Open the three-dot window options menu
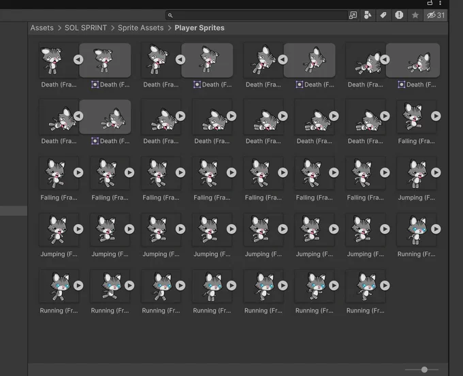The image size is (463, 376). tap(440, 3)
